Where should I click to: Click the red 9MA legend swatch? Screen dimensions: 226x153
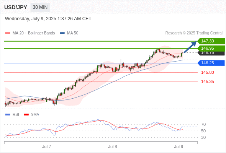point(26,115)
